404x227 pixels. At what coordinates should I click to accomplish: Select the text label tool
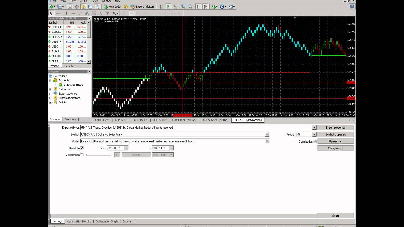tap(107, 13)
